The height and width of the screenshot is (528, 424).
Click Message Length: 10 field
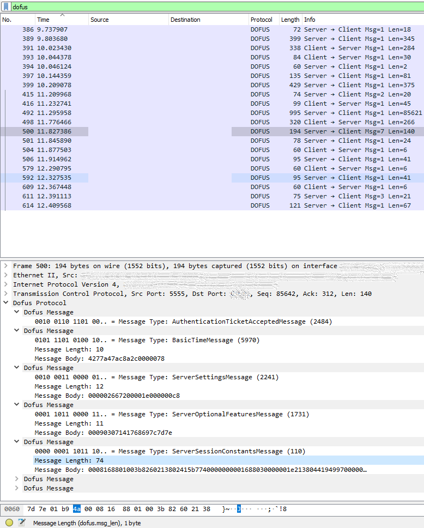69,349
